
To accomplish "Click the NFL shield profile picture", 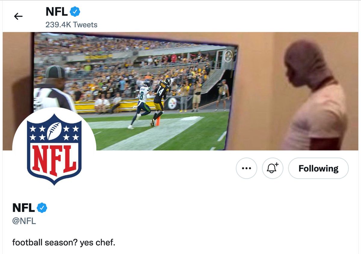I will tap(54, 149).
